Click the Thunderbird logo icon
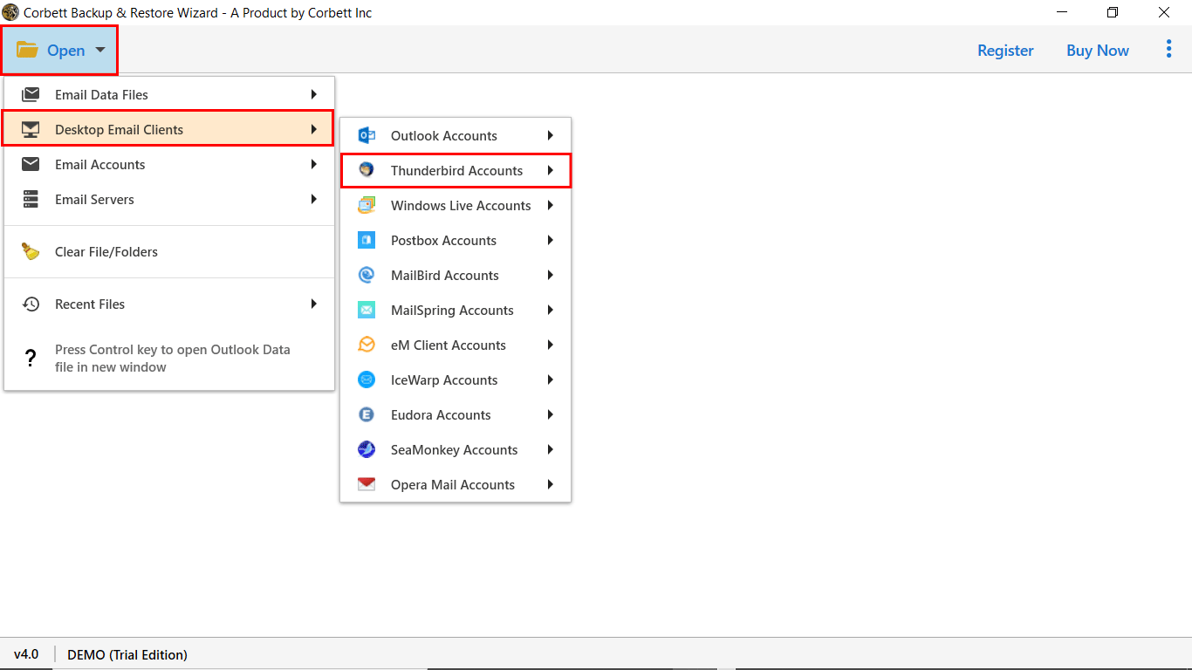 pos(367,170)
